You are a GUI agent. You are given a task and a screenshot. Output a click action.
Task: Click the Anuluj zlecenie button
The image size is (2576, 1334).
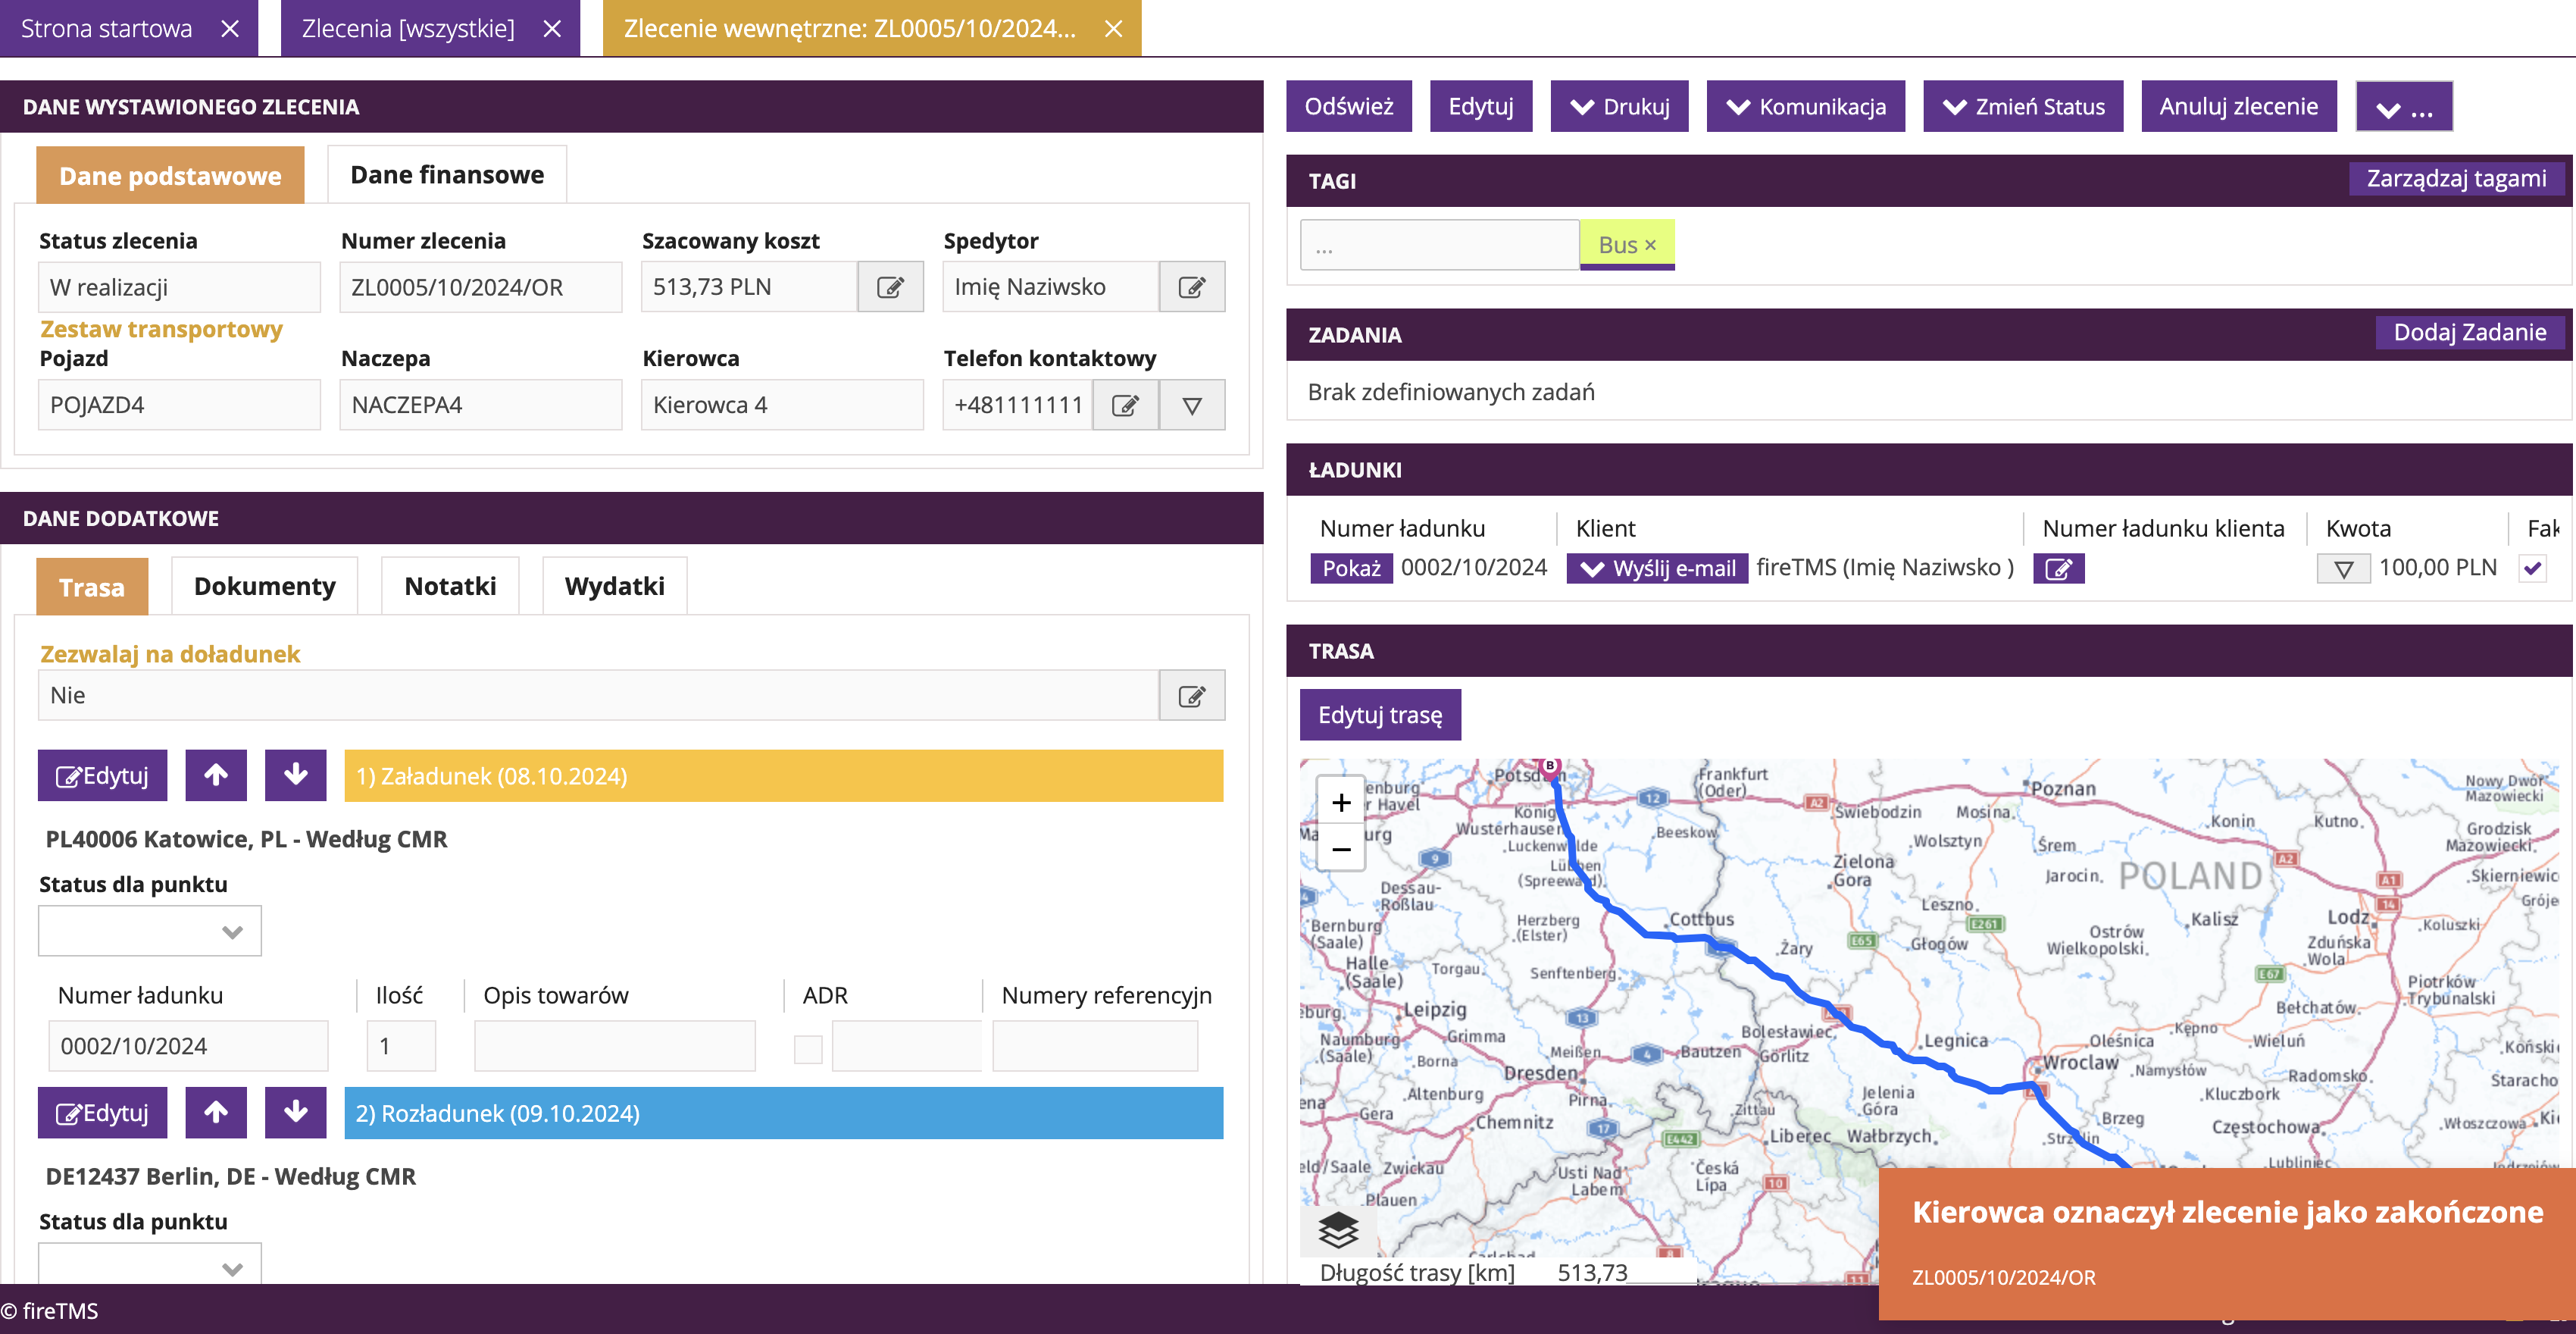coord(2238,106)
